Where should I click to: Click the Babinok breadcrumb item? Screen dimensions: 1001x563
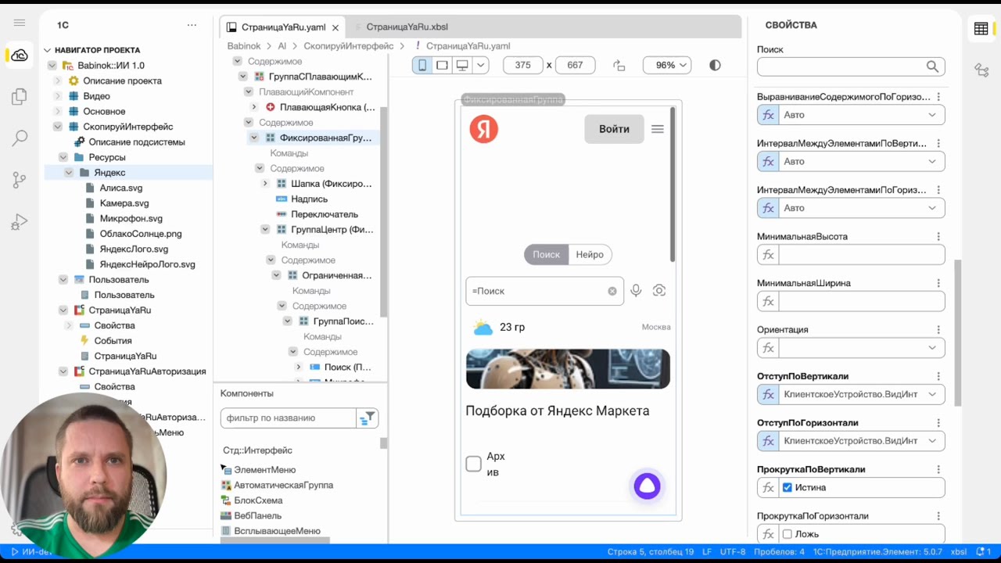click(244, 46)
